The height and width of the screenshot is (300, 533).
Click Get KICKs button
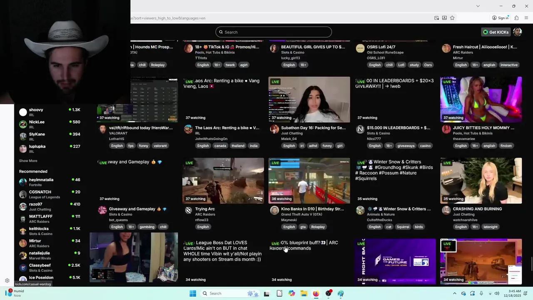(496, 32)
